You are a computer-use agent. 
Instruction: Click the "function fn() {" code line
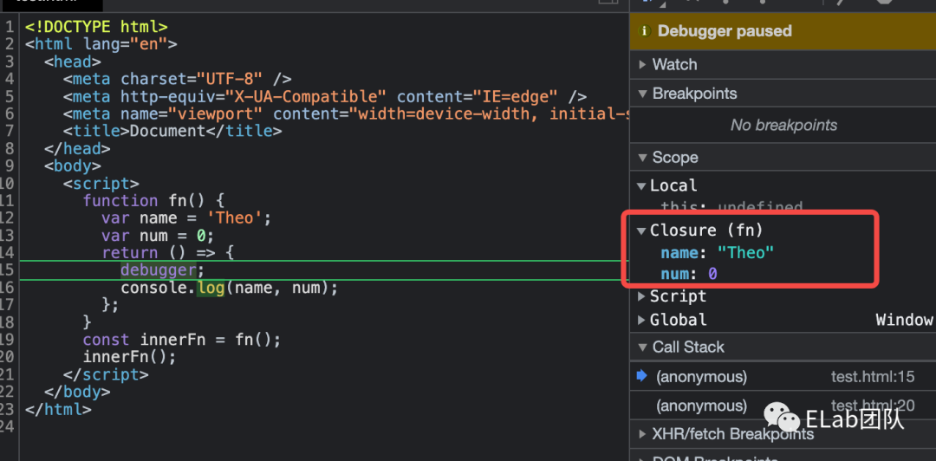click(x=153, y=201)
